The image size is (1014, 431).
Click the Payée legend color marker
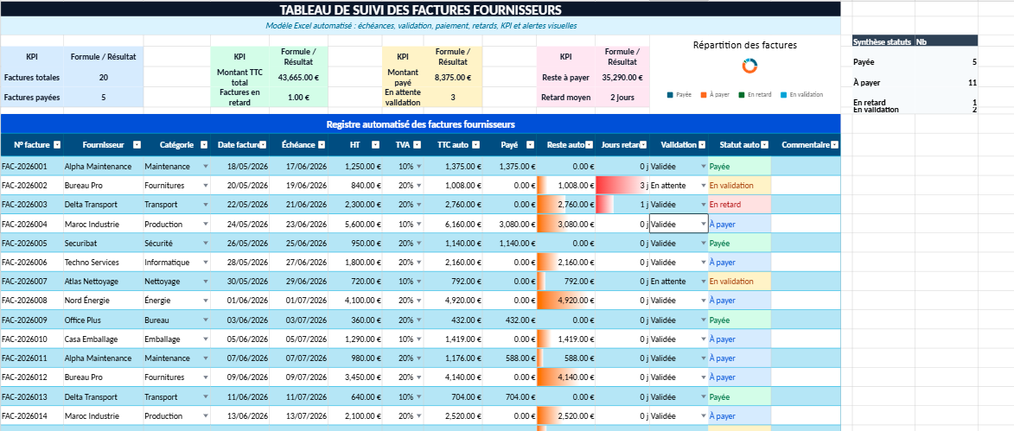(x=670, y=94)
